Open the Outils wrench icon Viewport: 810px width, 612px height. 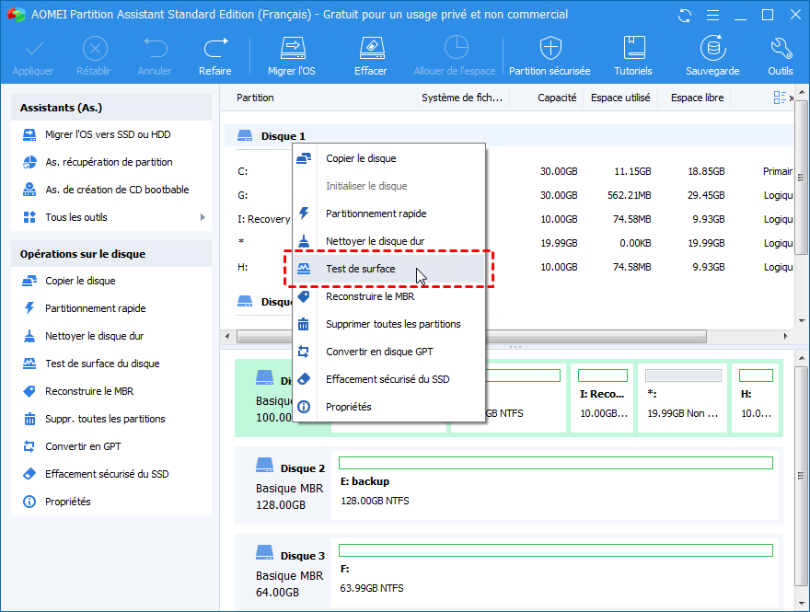[x=780, y=49]
